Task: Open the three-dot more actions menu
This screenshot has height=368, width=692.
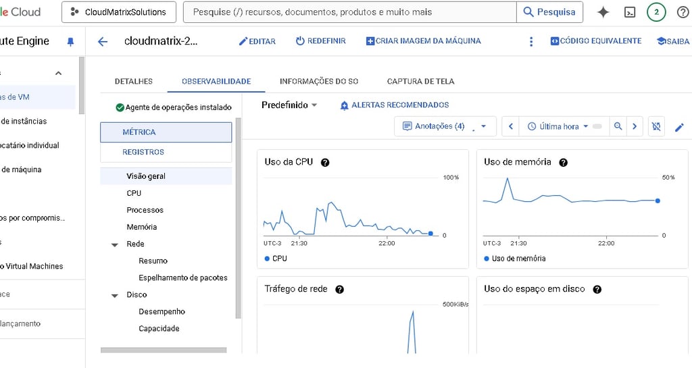Action: pos(531,41)
